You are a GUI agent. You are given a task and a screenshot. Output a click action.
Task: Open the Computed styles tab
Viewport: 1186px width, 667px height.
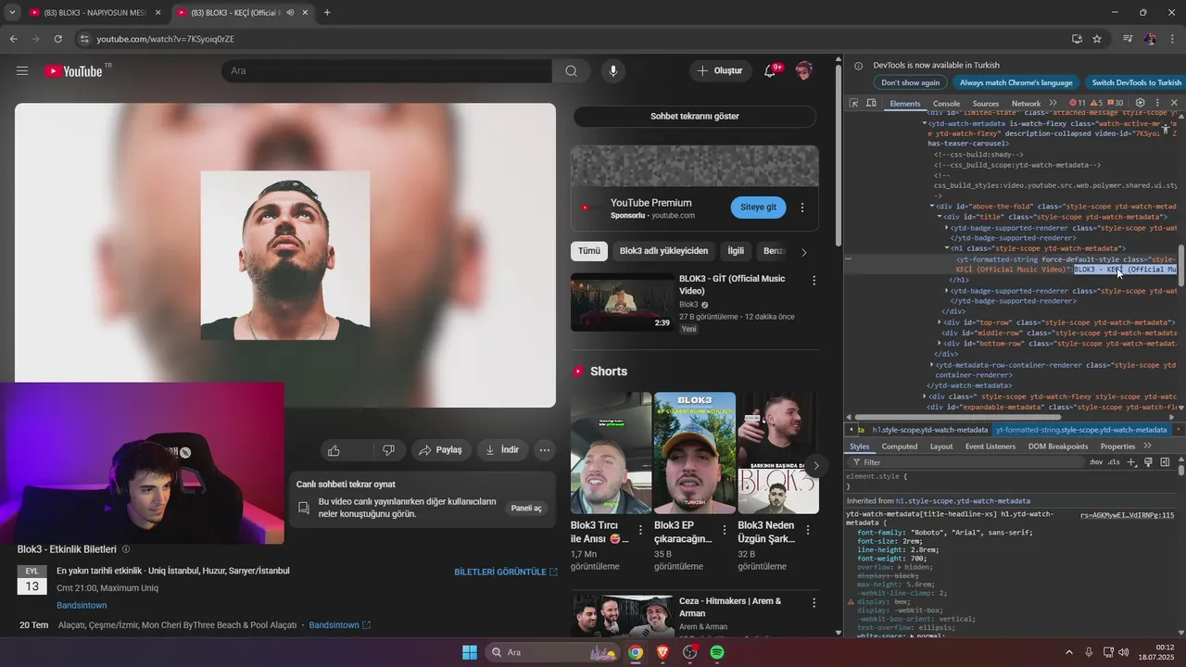point(899,447)
